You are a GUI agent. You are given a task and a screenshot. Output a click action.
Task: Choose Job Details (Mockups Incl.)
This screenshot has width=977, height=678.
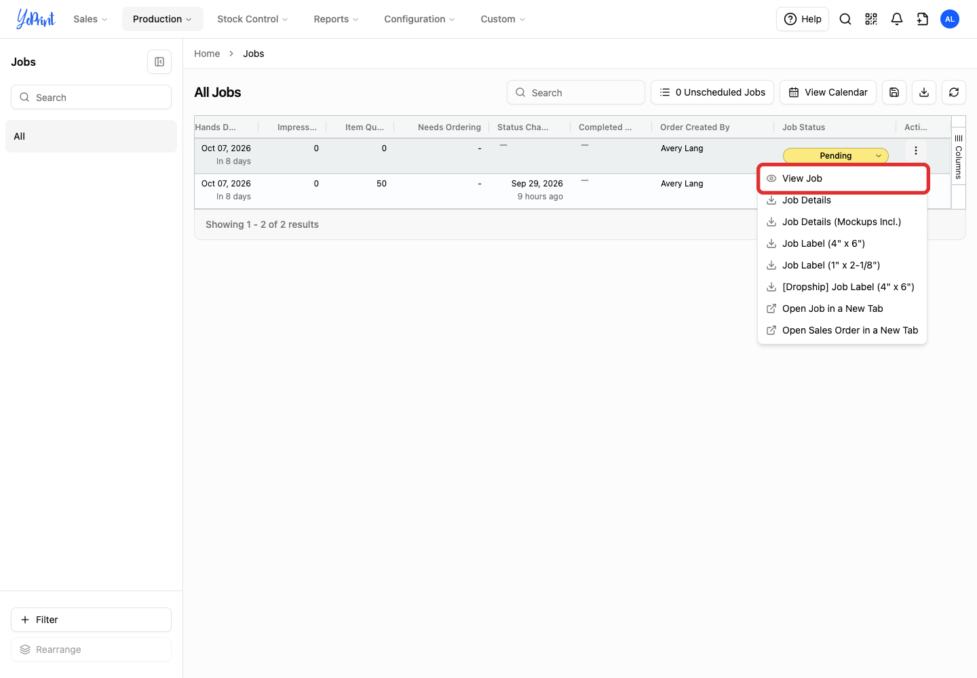coord(842,222)
